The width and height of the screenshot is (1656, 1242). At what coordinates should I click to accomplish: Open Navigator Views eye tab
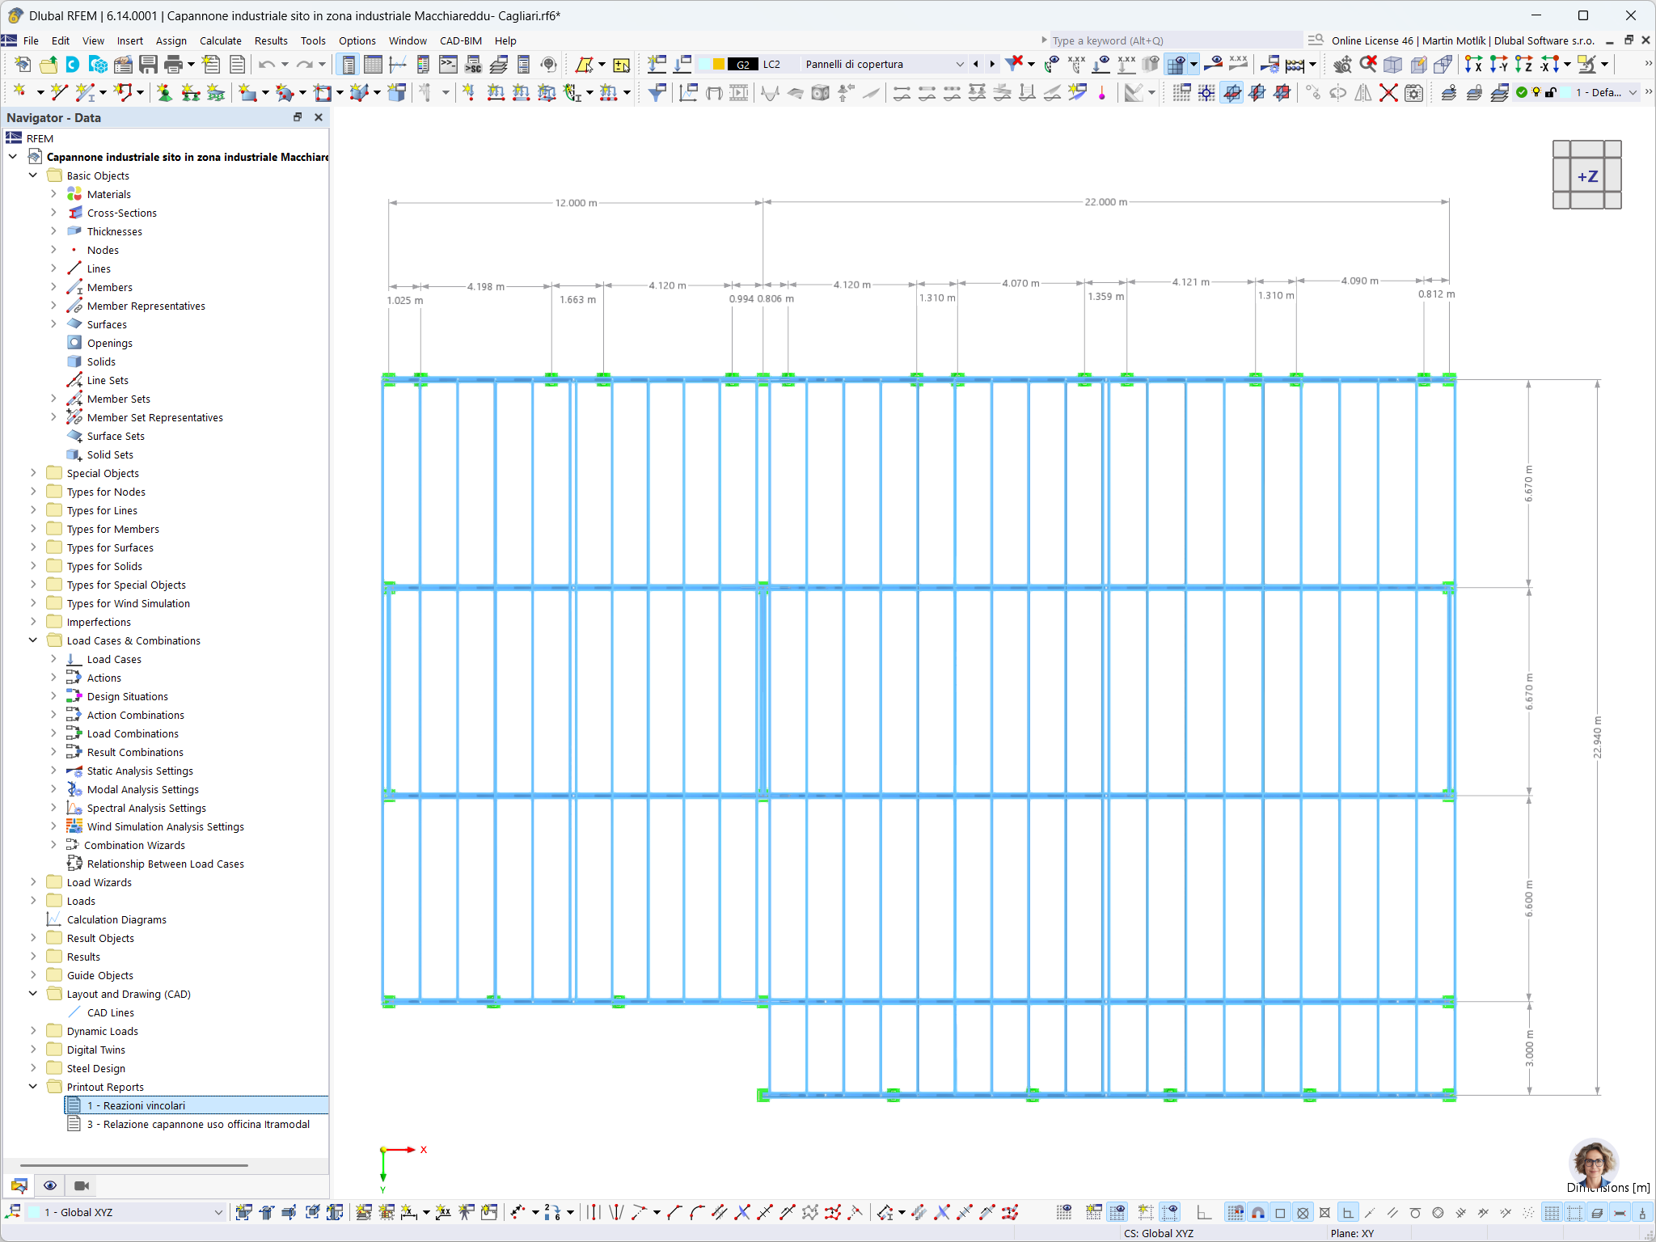pos(50,1185)
